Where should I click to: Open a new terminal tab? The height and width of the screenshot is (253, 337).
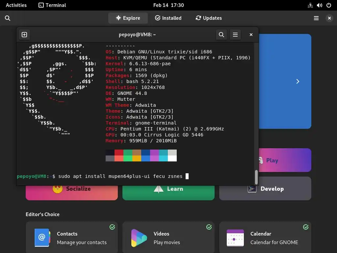pyautogui.click(x=24, y=35)
